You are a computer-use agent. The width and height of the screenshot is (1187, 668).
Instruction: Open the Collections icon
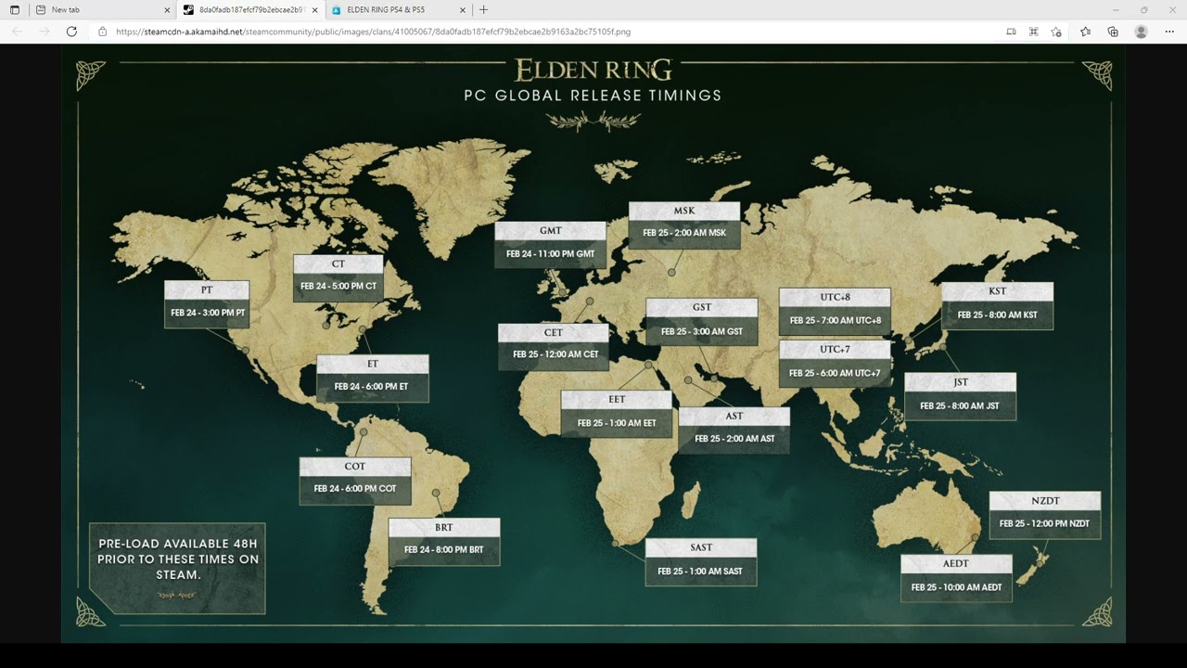[x=1113, y=32]
